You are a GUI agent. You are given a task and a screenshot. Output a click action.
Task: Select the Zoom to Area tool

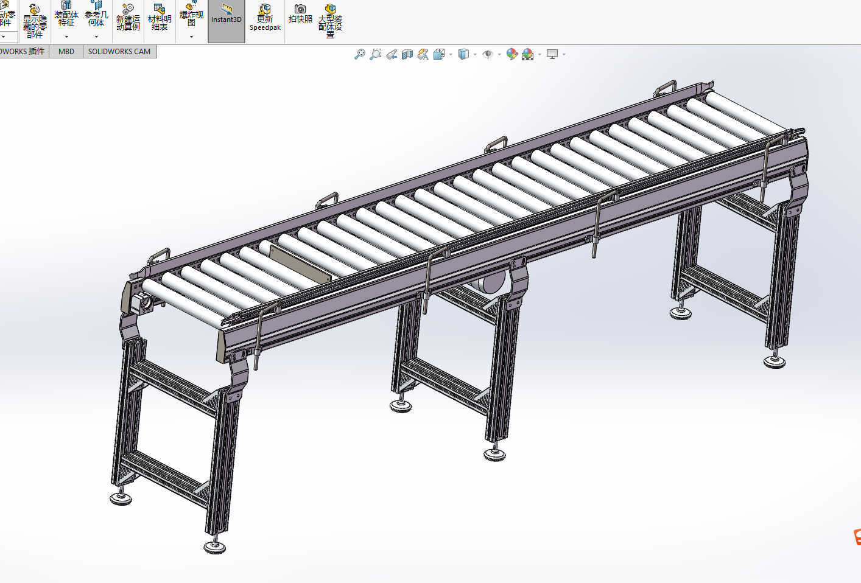376,54
